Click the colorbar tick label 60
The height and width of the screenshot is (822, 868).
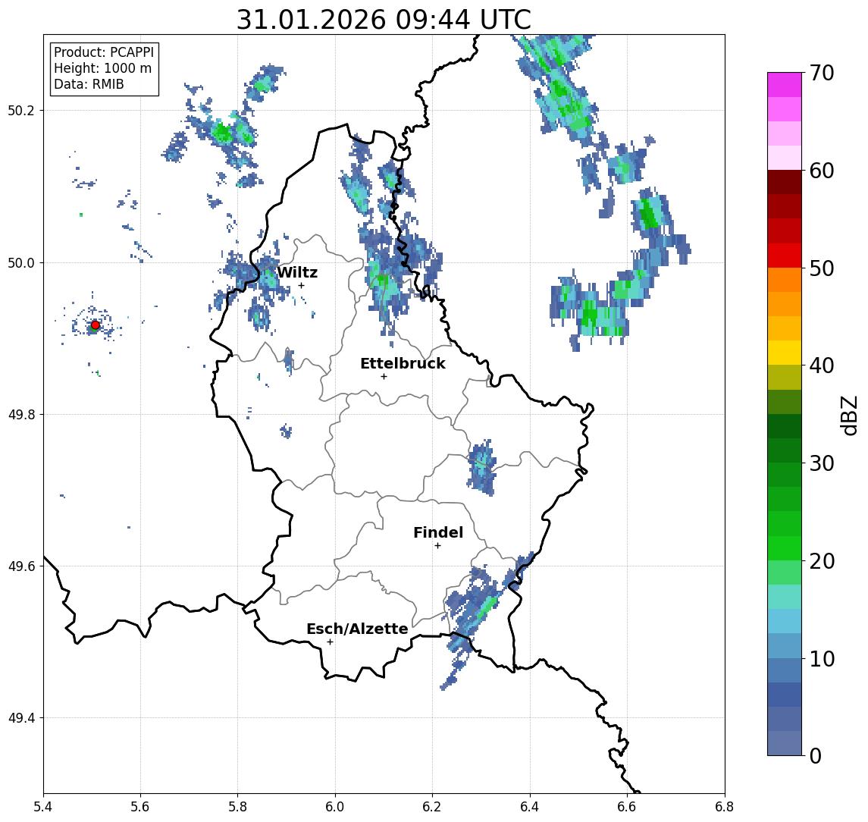(822, 171)
